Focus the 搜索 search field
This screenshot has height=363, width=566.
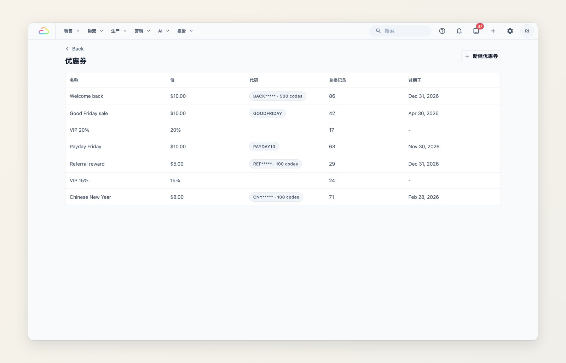coord(400,31)
